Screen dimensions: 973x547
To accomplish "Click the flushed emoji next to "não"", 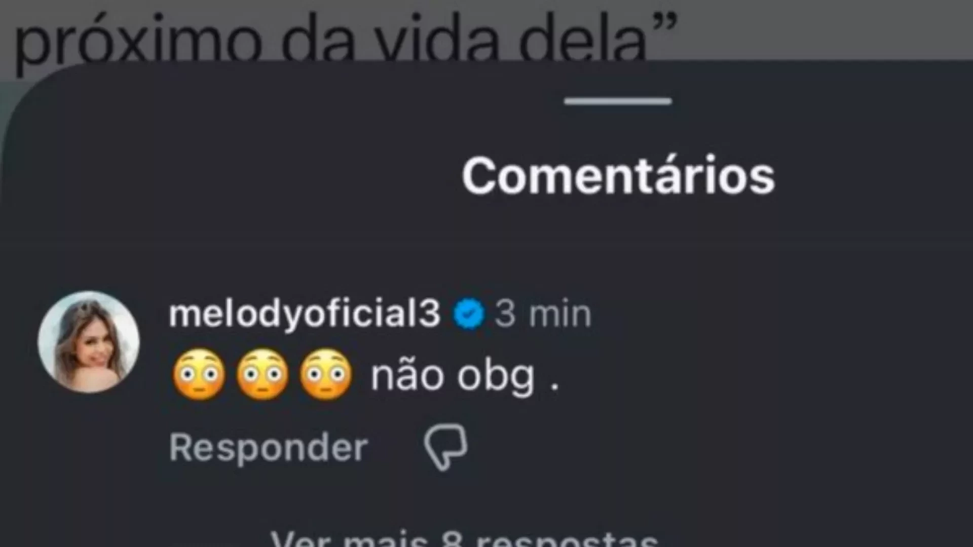I will tap(326, 375).
